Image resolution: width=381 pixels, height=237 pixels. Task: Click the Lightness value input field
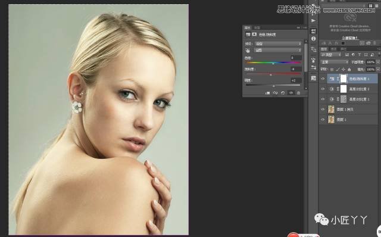[x=296, y=80]
